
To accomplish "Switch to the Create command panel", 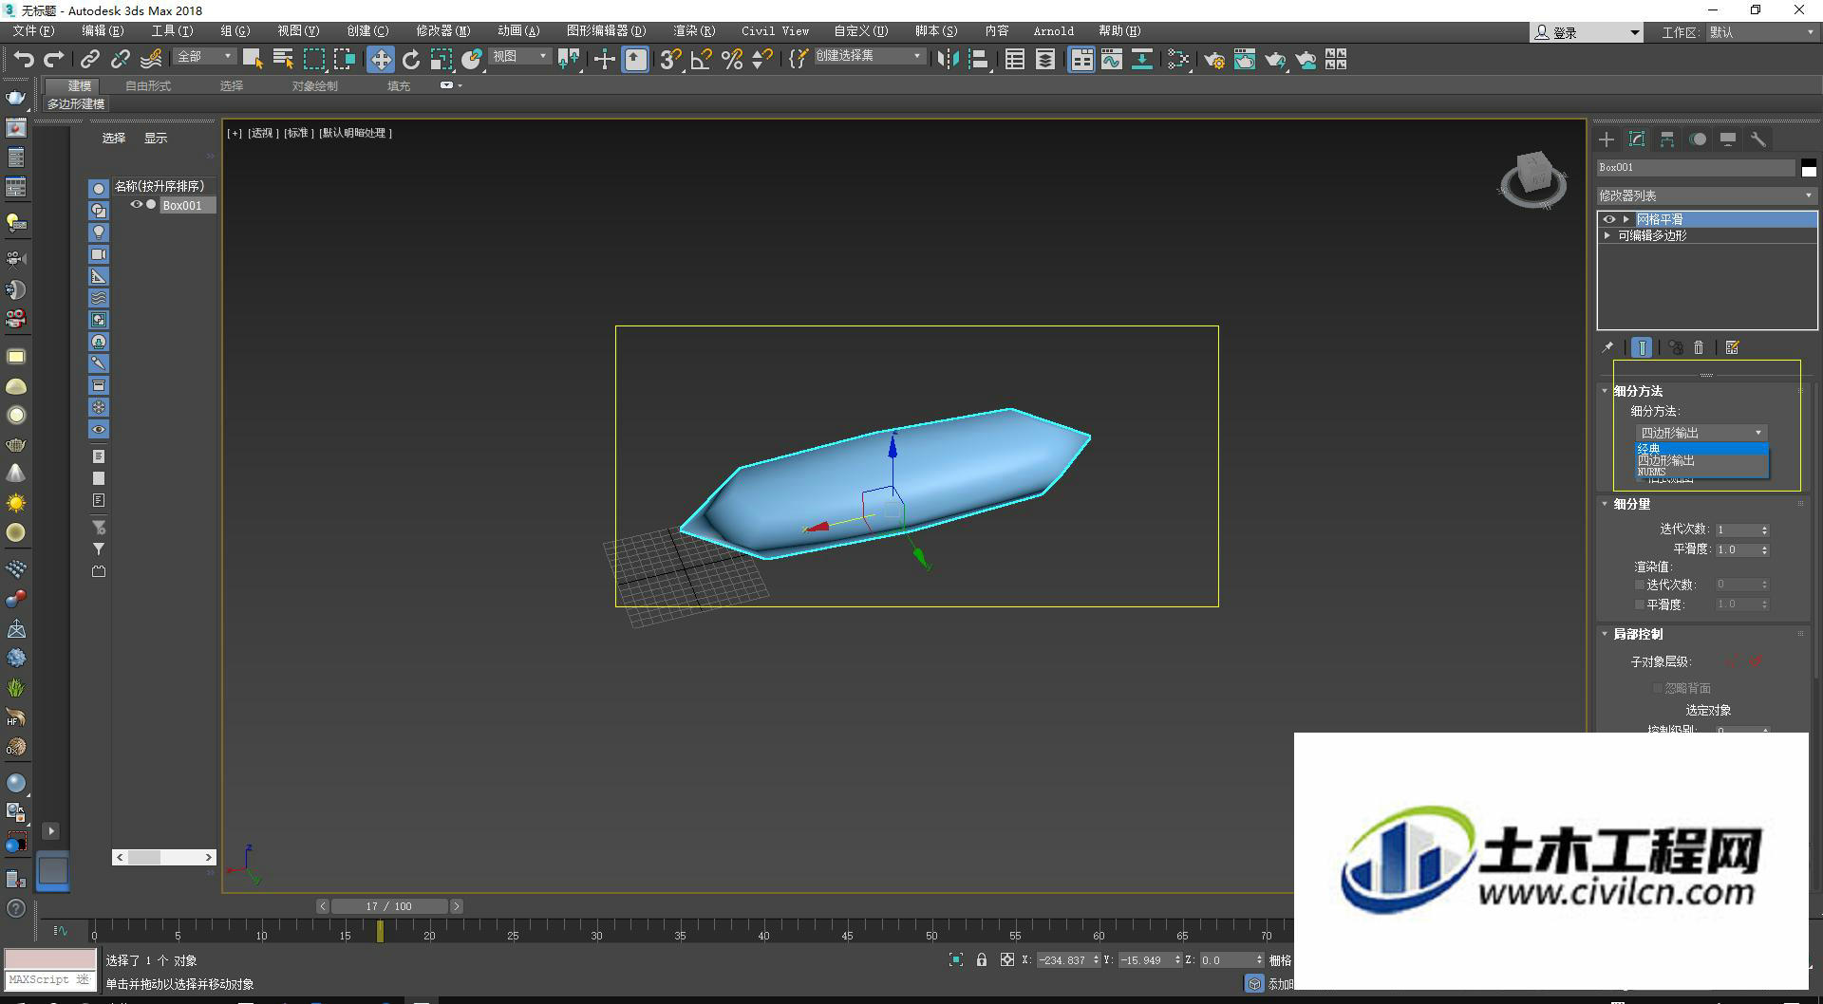I will [1607, 139].
